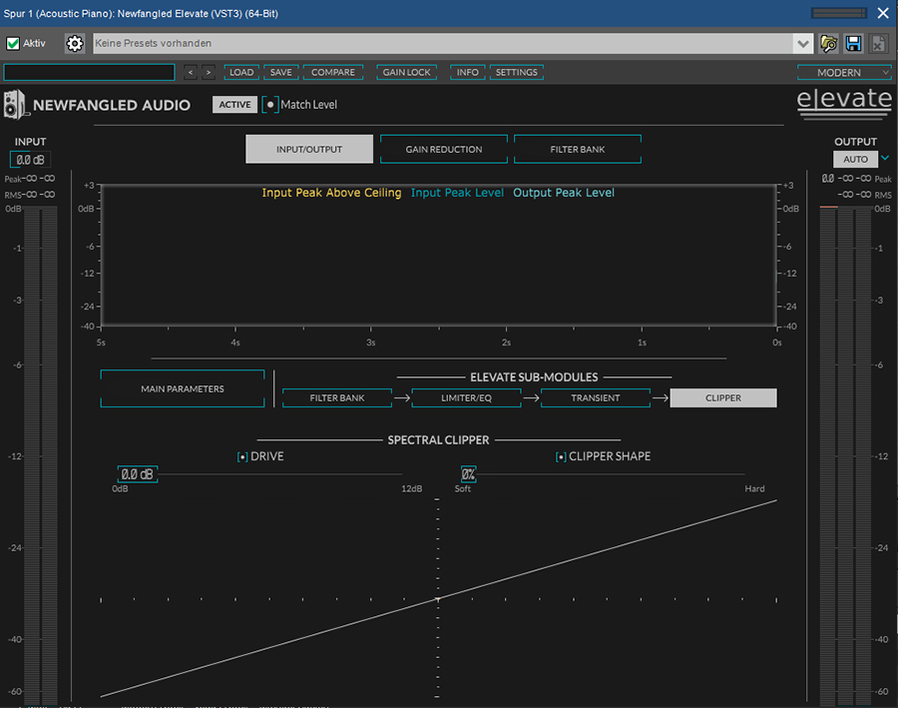The height and width of the screenshot is (708, 898).
Task: Open the plugin settings gear icon
Action: pyautogui.click(x=75, y=44)
